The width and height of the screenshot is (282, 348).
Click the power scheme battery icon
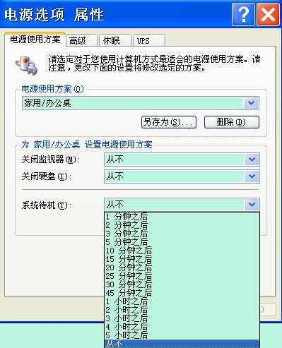[26, 66]
